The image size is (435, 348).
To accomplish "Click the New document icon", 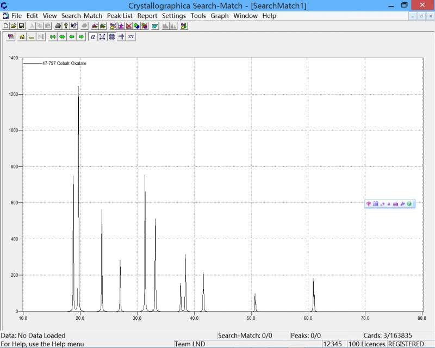I will (6, 26).
